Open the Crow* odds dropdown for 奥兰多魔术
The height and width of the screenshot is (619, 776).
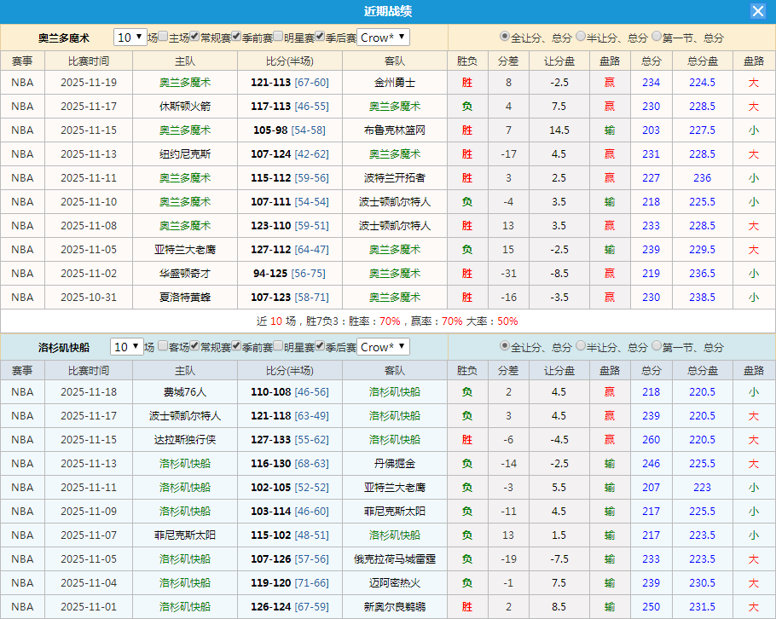385,38
